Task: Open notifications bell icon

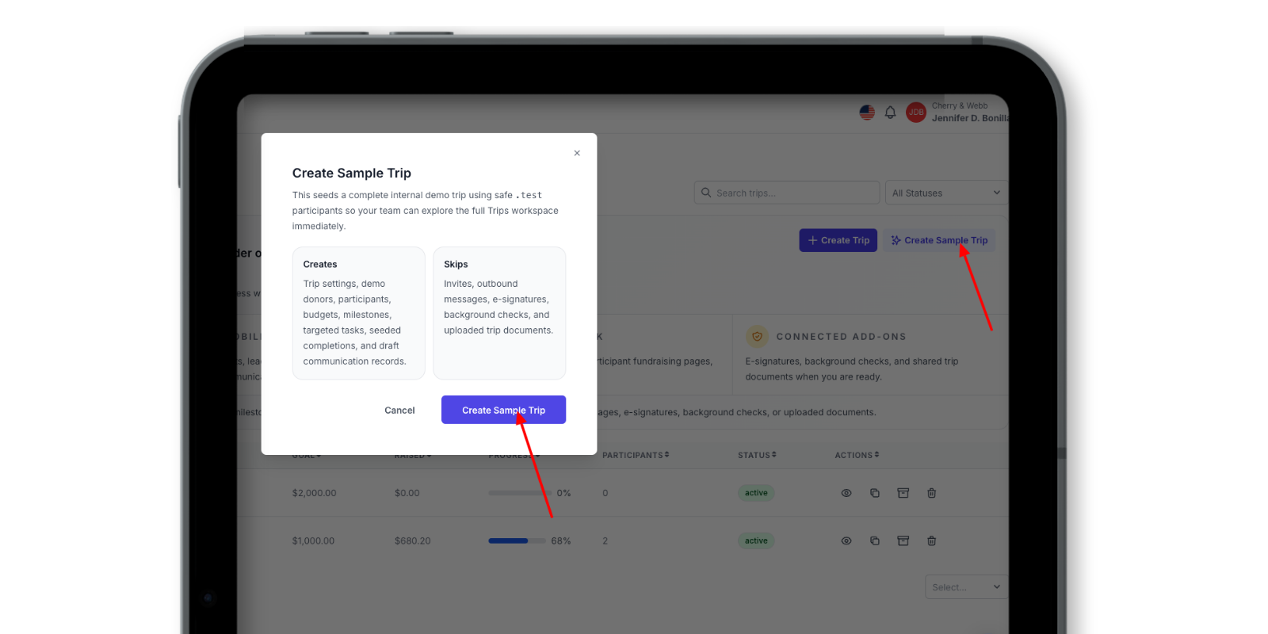Action: pos(890,113)
